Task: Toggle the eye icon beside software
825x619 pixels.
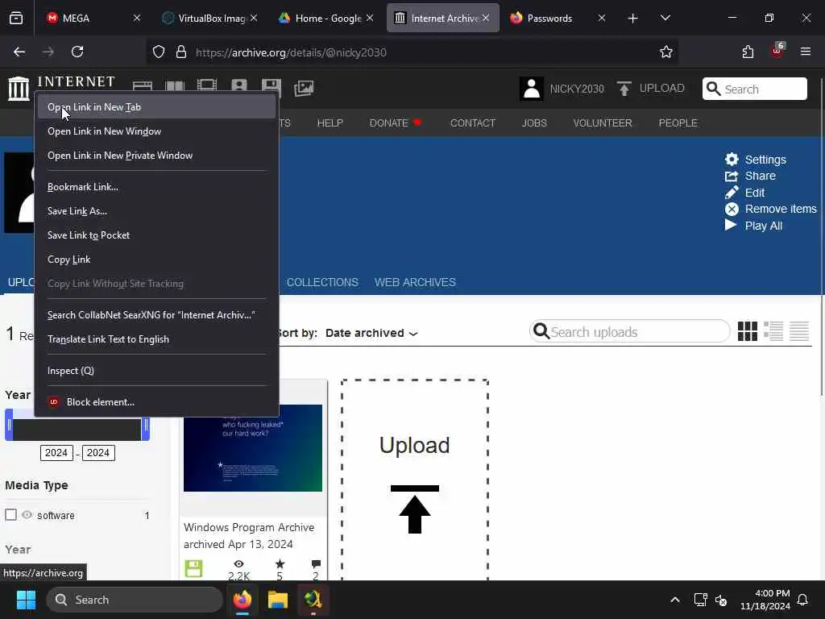Action: point(27,514)
